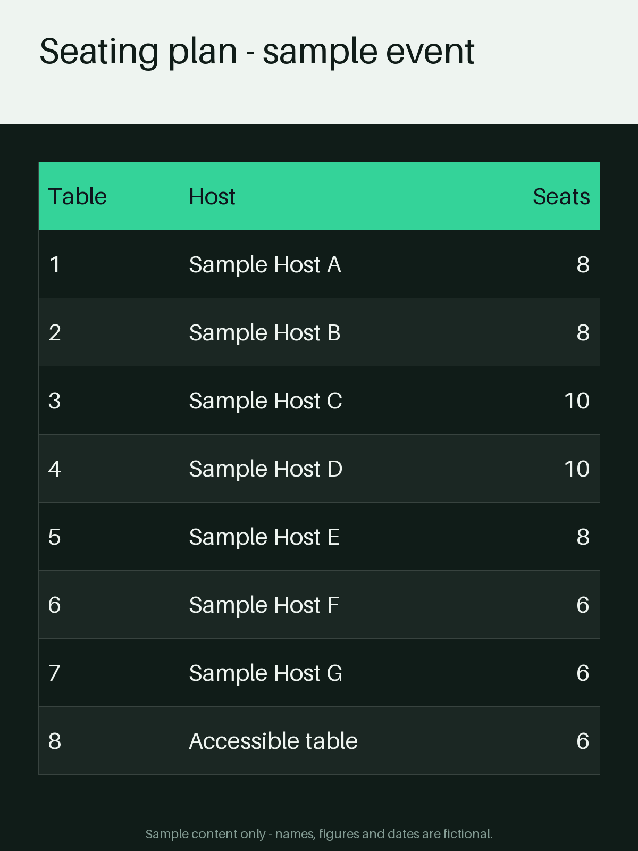Click the Table column header

click(78, 196)
